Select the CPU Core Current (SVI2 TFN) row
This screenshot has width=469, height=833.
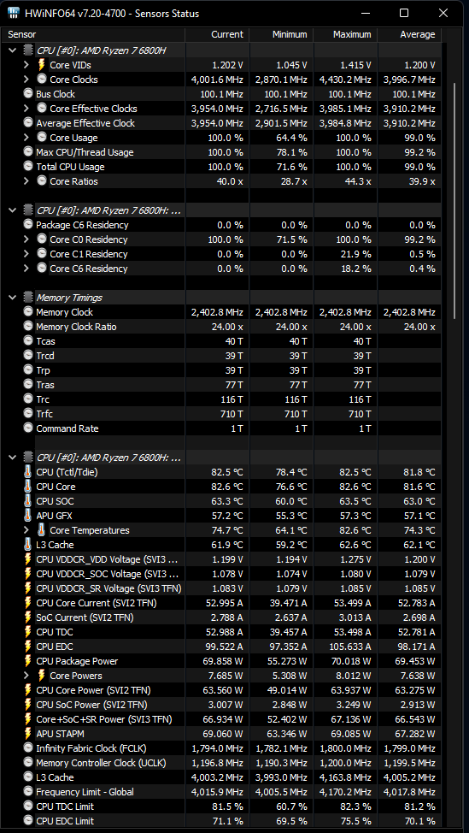click(x=223, y=603)
